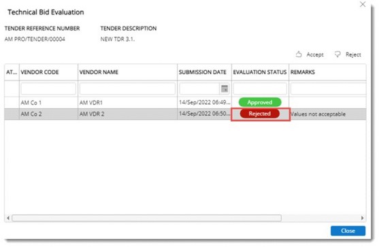Select the AM Co 1 vendor code cell
The height and width of the screenshot is (247, 379).
tap(31, 103)
